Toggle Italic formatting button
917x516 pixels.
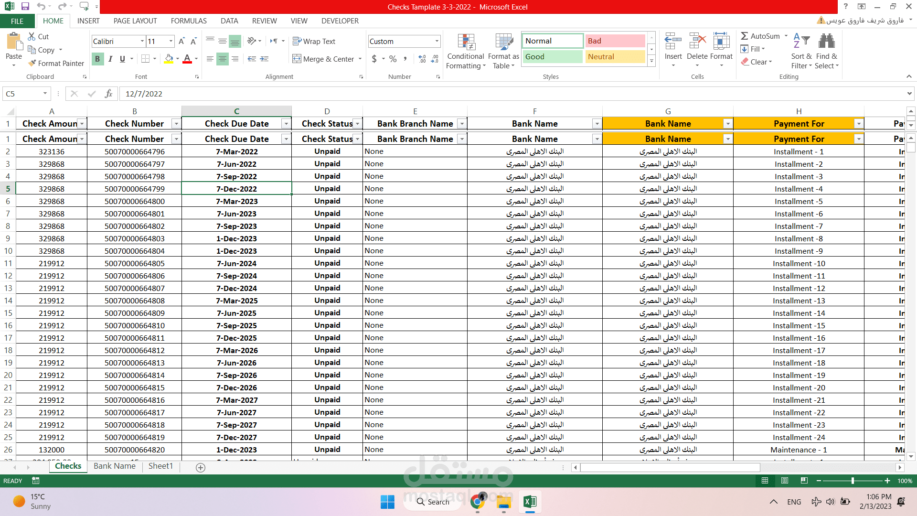click(x=110, y=59)
